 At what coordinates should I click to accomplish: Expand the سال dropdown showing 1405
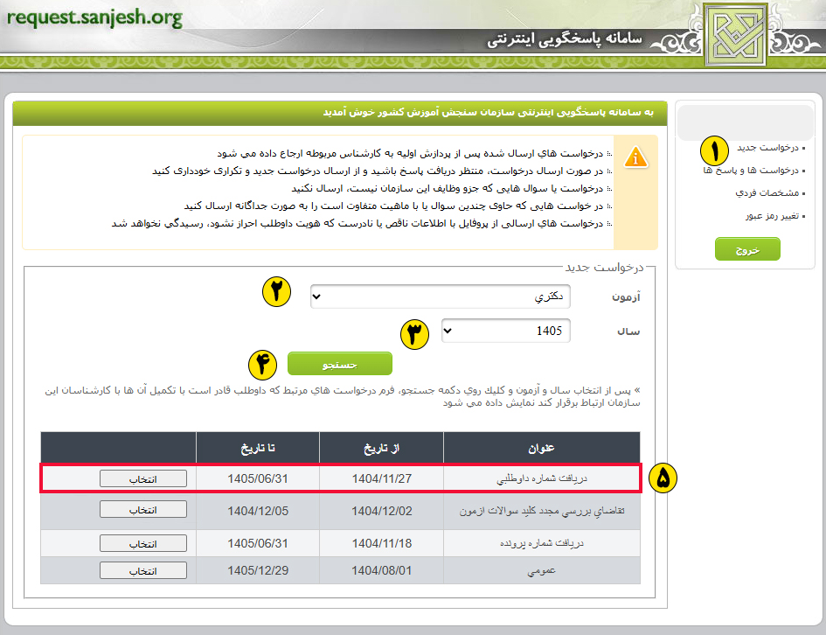click(506, 331)
